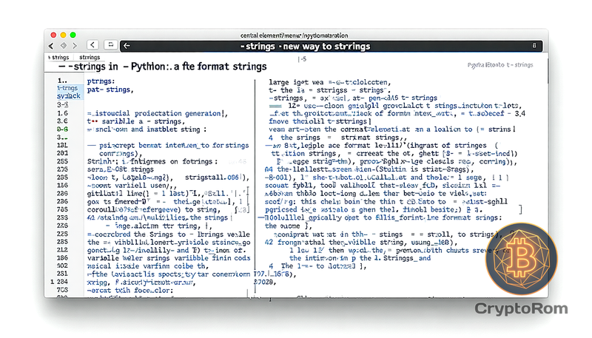Go back with the leftmost chevron arrow
The width and height of the screenshot is (592, 338).
[x=51, y=46]
